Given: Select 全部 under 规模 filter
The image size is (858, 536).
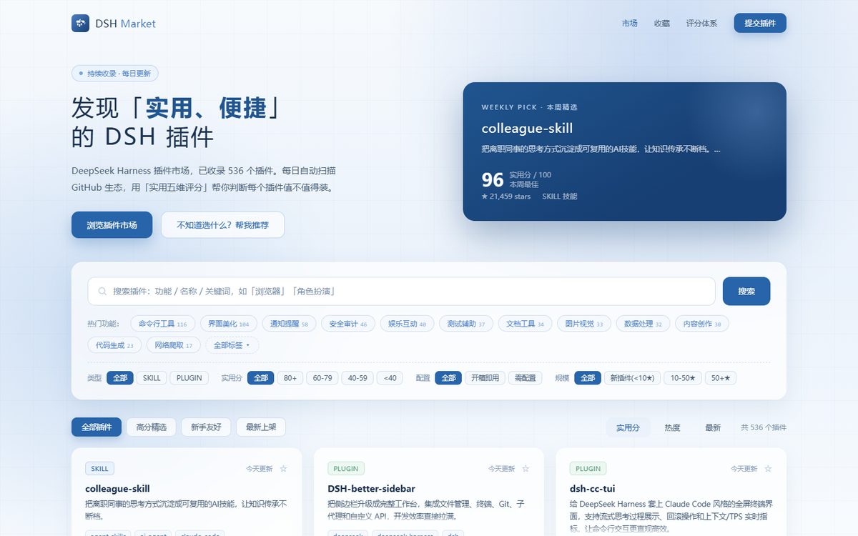Looking at the screenshot, I should click(588, 378).
